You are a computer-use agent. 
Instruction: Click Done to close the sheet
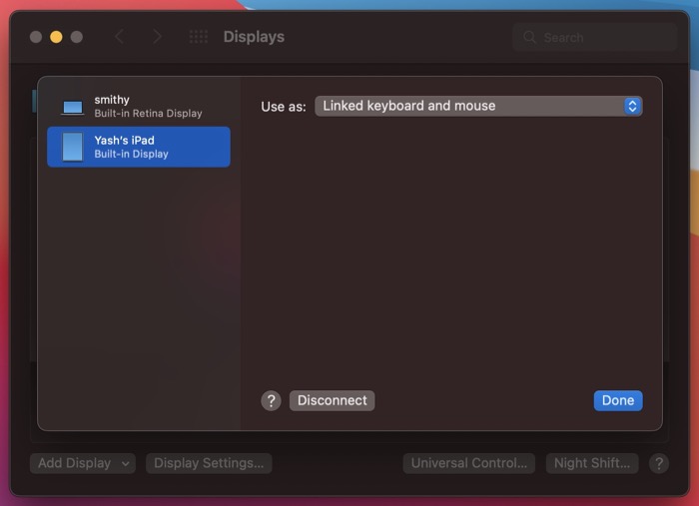[x=618, y=401]
